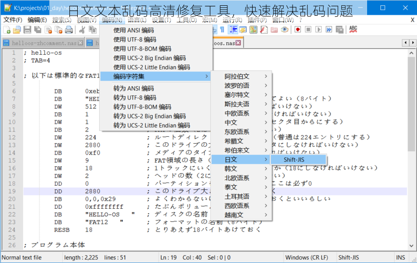
Task: Click the right tab scroll arrow
Action: [412, 43]
